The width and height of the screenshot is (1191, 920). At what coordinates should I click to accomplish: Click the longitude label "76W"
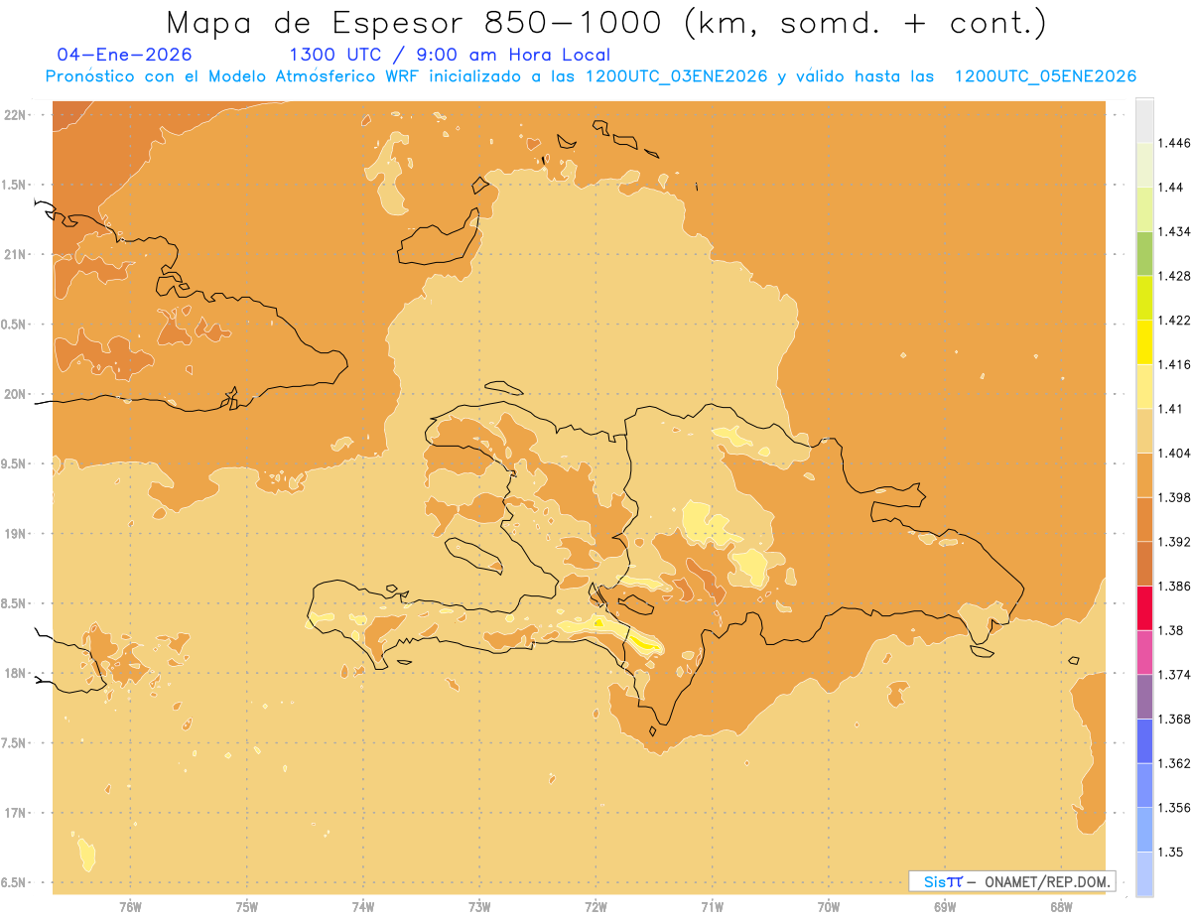click(x=130, y=907)
